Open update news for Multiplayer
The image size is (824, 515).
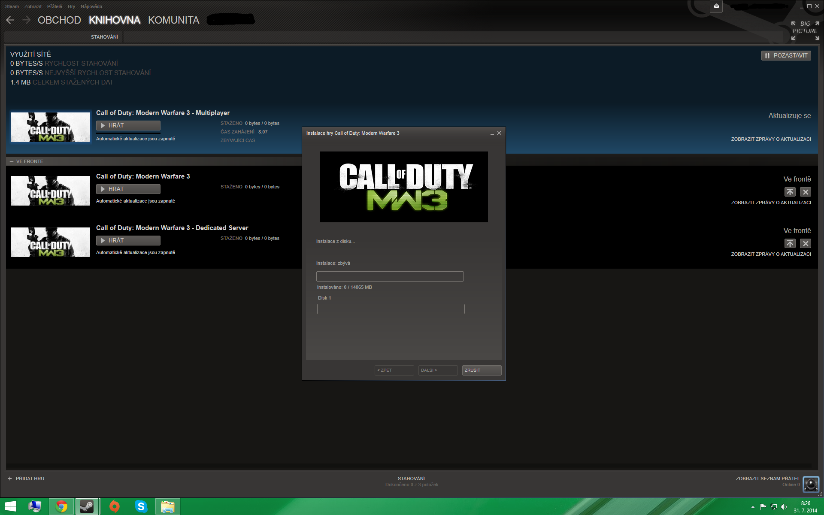click(771, 139)
